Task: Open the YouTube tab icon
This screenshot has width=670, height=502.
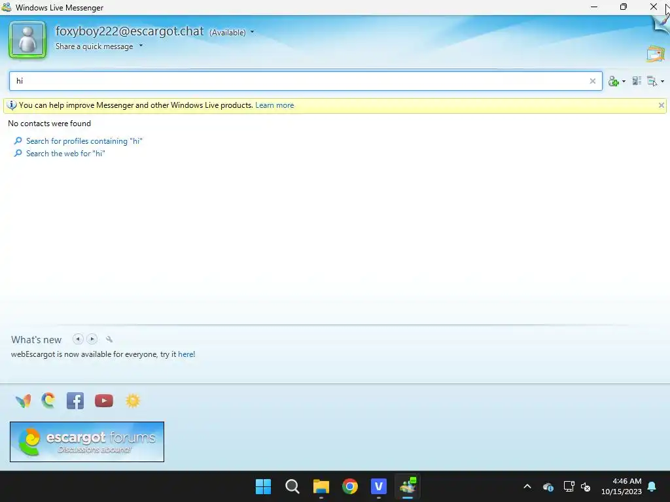Action: [x=104, y=401]
